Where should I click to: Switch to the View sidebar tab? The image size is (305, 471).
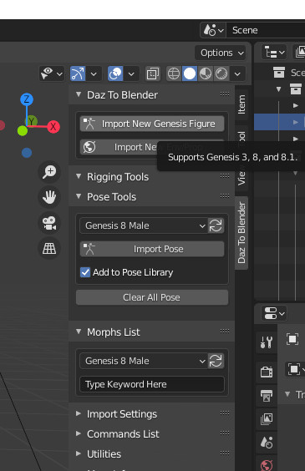(x=241, y=179)
